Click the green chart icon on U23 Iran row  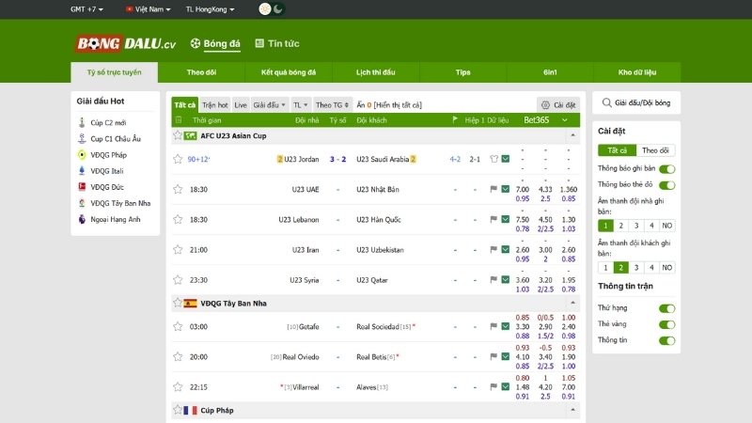(x=505, y=249)
